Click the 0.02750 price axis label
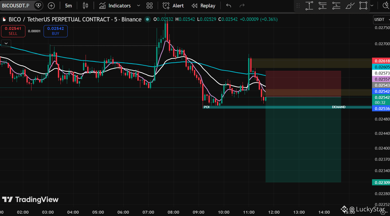The height and width of the screenshot is (216, 390). (x=382, y=28)
